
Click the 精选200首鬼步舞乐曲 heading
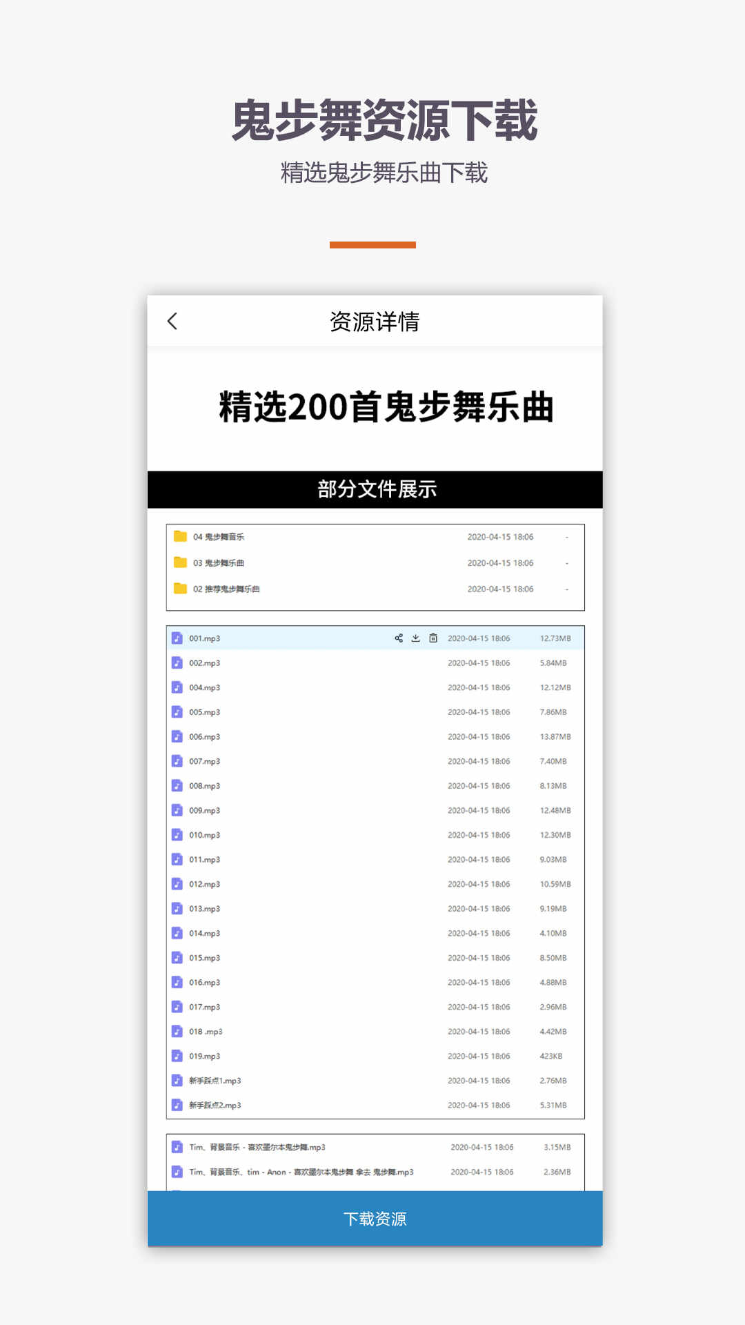[x=386, y=407]
